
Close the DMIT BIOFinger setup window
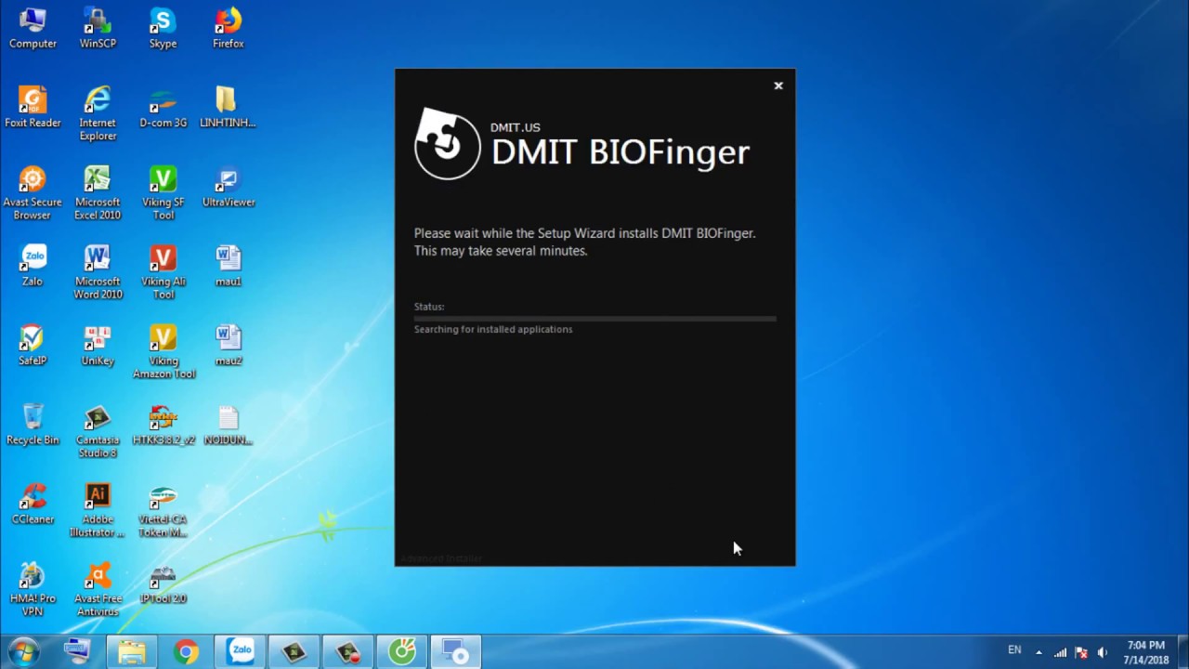pyautogui.click(x=778, y=85)
